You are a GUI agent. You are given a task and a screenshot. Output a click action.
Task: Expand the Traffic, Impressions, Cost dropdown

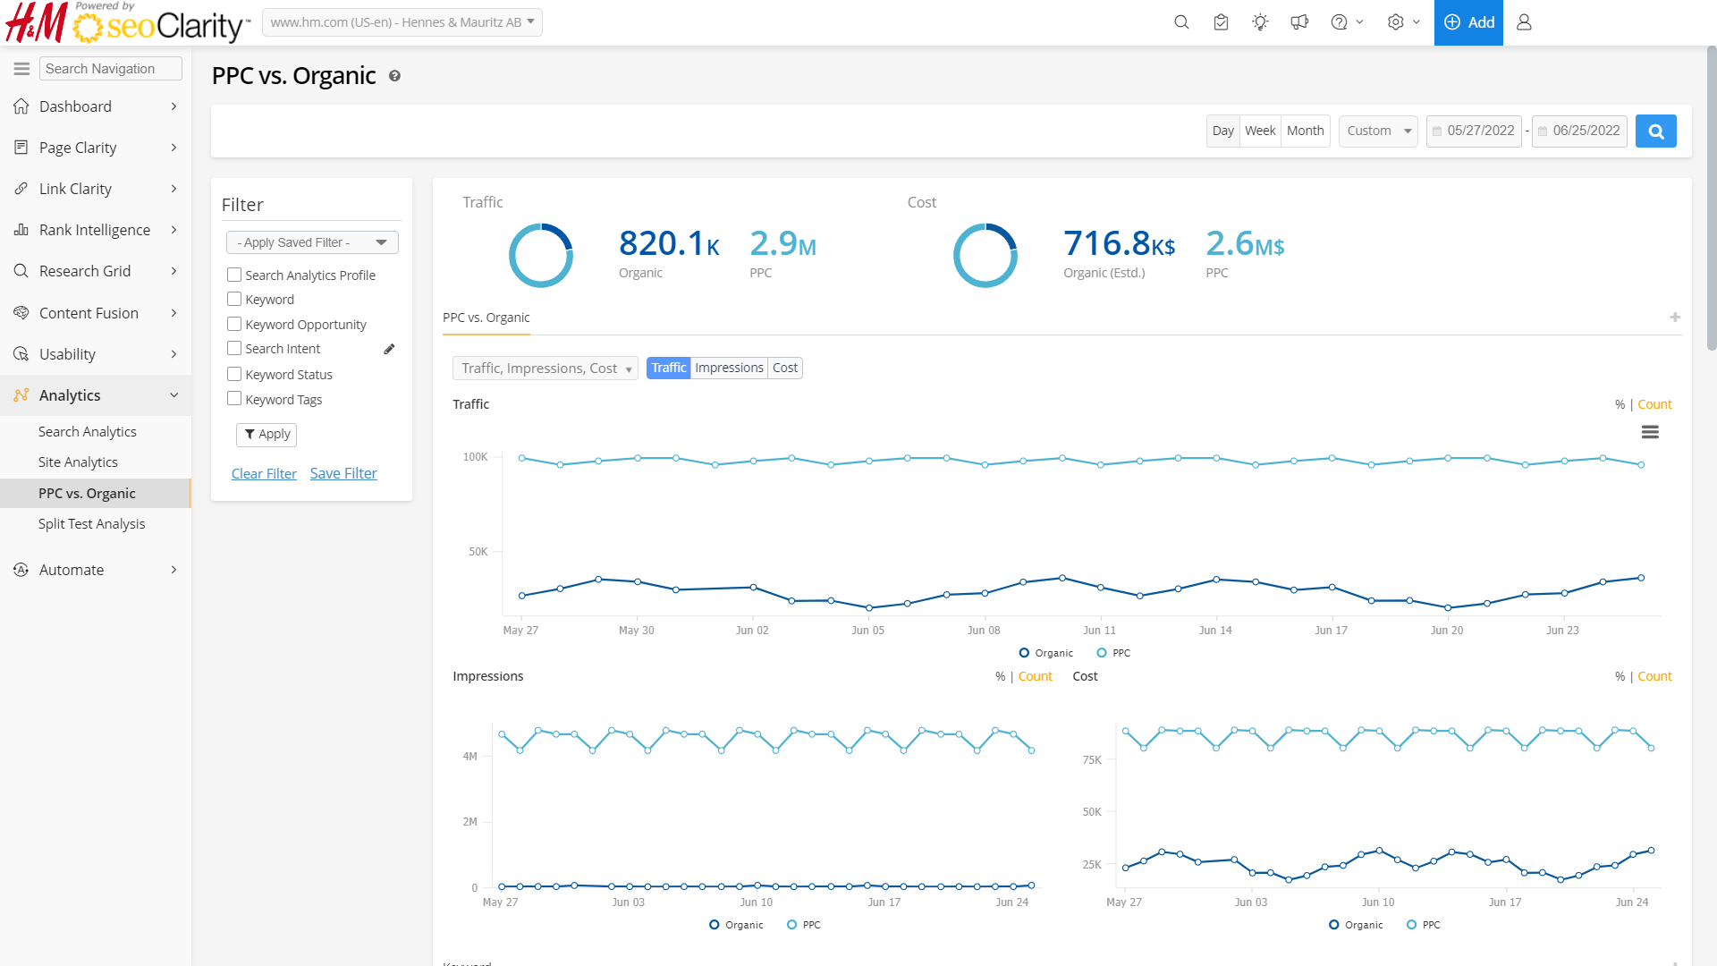(545, 369)
